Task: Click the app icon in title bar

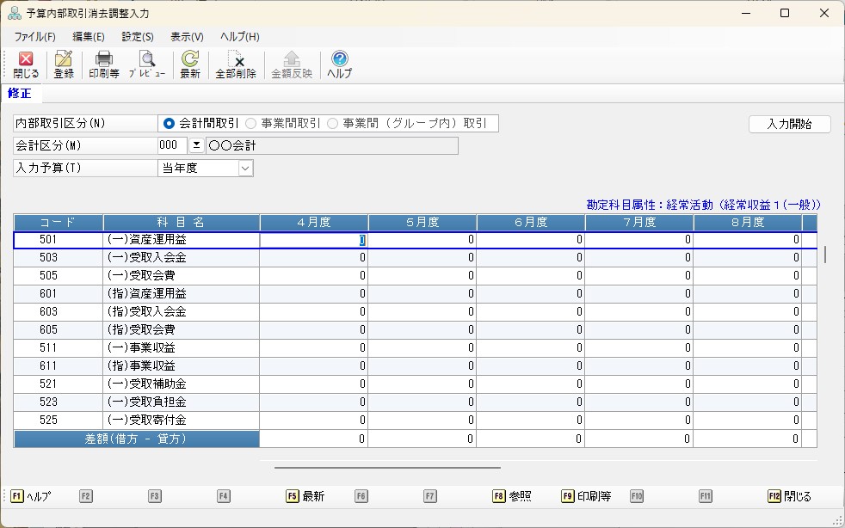Action: [x=15, y=13]
